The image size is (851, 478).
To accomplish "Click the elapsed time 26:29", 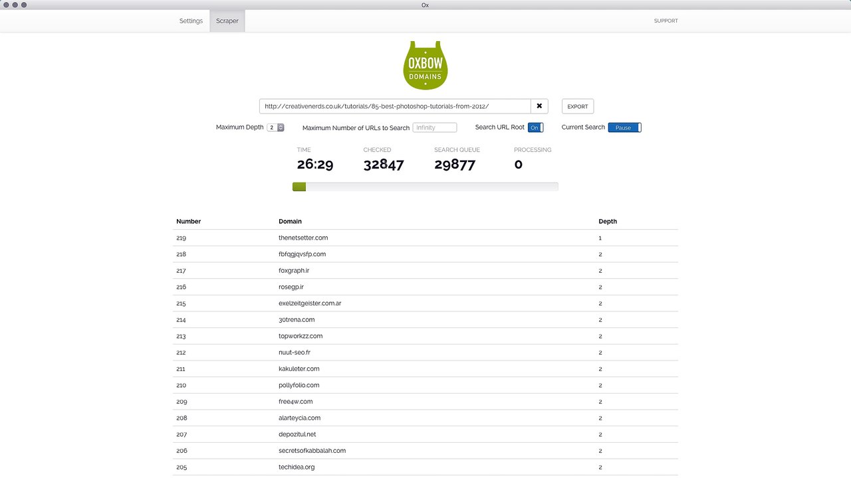I will 315,165.
